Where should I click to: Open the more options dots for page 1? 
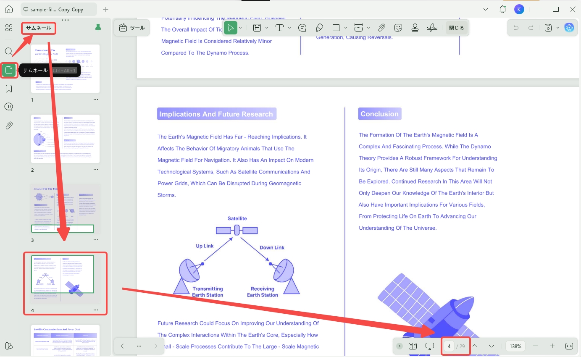tap(96, 100)
